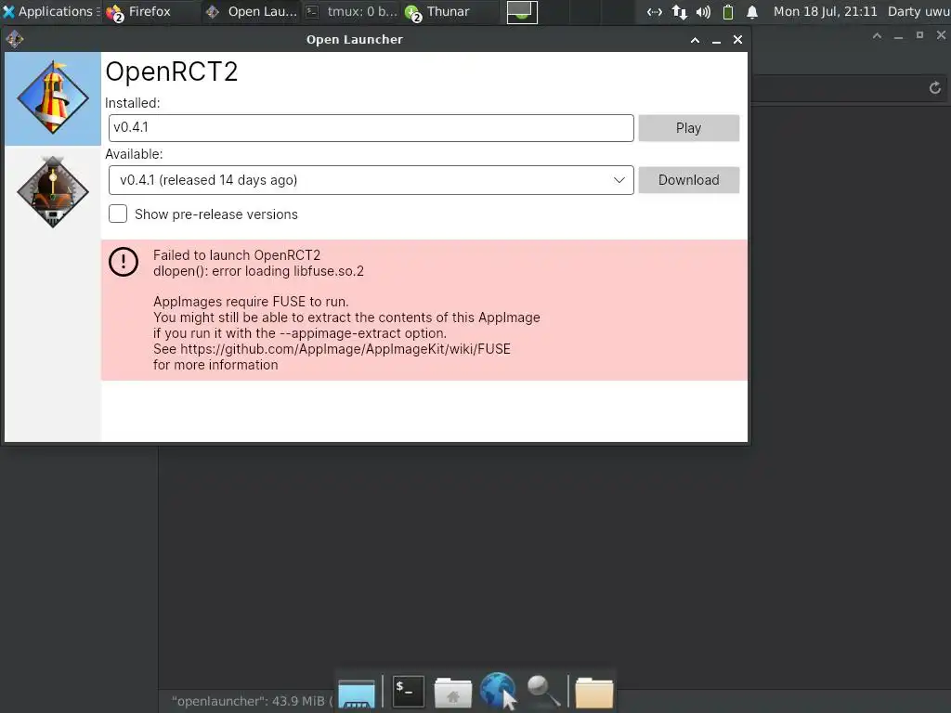Enable Show pre-release versions checkbox
Screen dimensions: 951x713
tap(118, 214)
